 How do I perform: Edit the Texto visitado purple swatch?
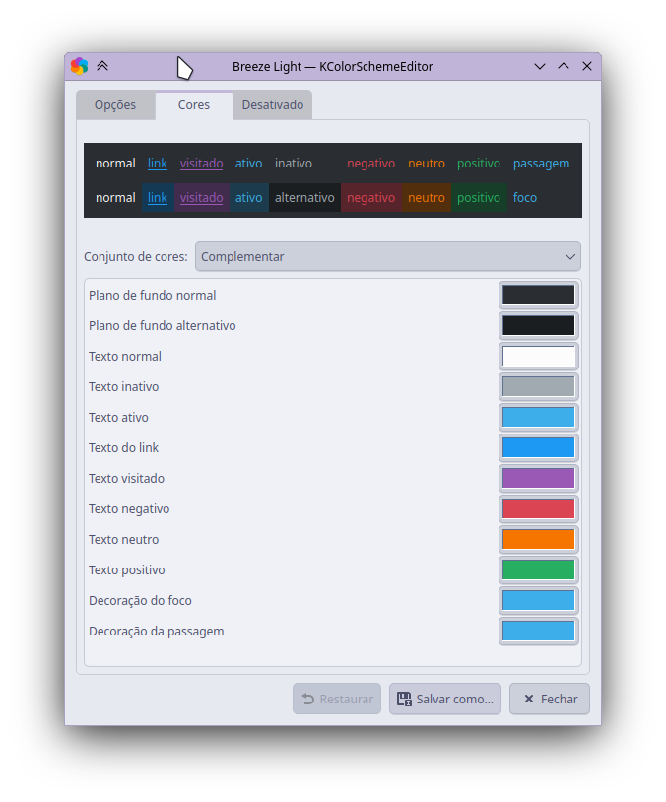[x=539, y=478]
